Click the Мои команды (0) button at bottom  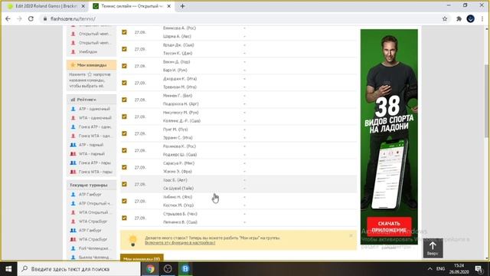point(142,258)
